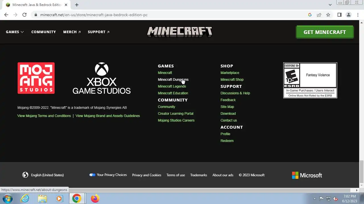Image resolution: width=364 pixels, height=204 pixels.
Task: Click the volume icon in system tray
Action: (336, 199)
